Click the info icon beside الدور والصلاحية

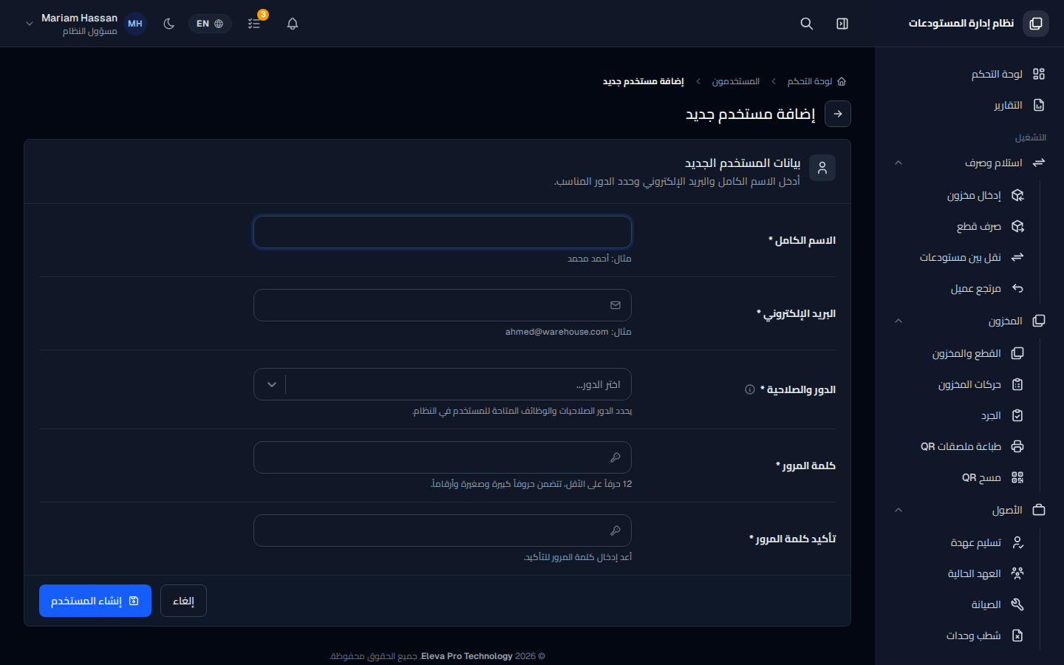coord(750,389)
